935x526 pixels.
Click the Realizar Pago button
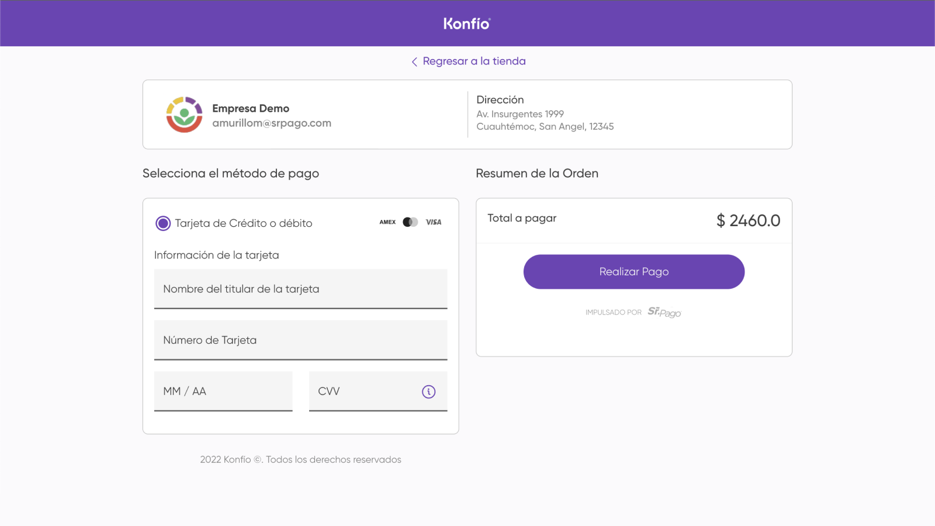click(x=634, y=272)
